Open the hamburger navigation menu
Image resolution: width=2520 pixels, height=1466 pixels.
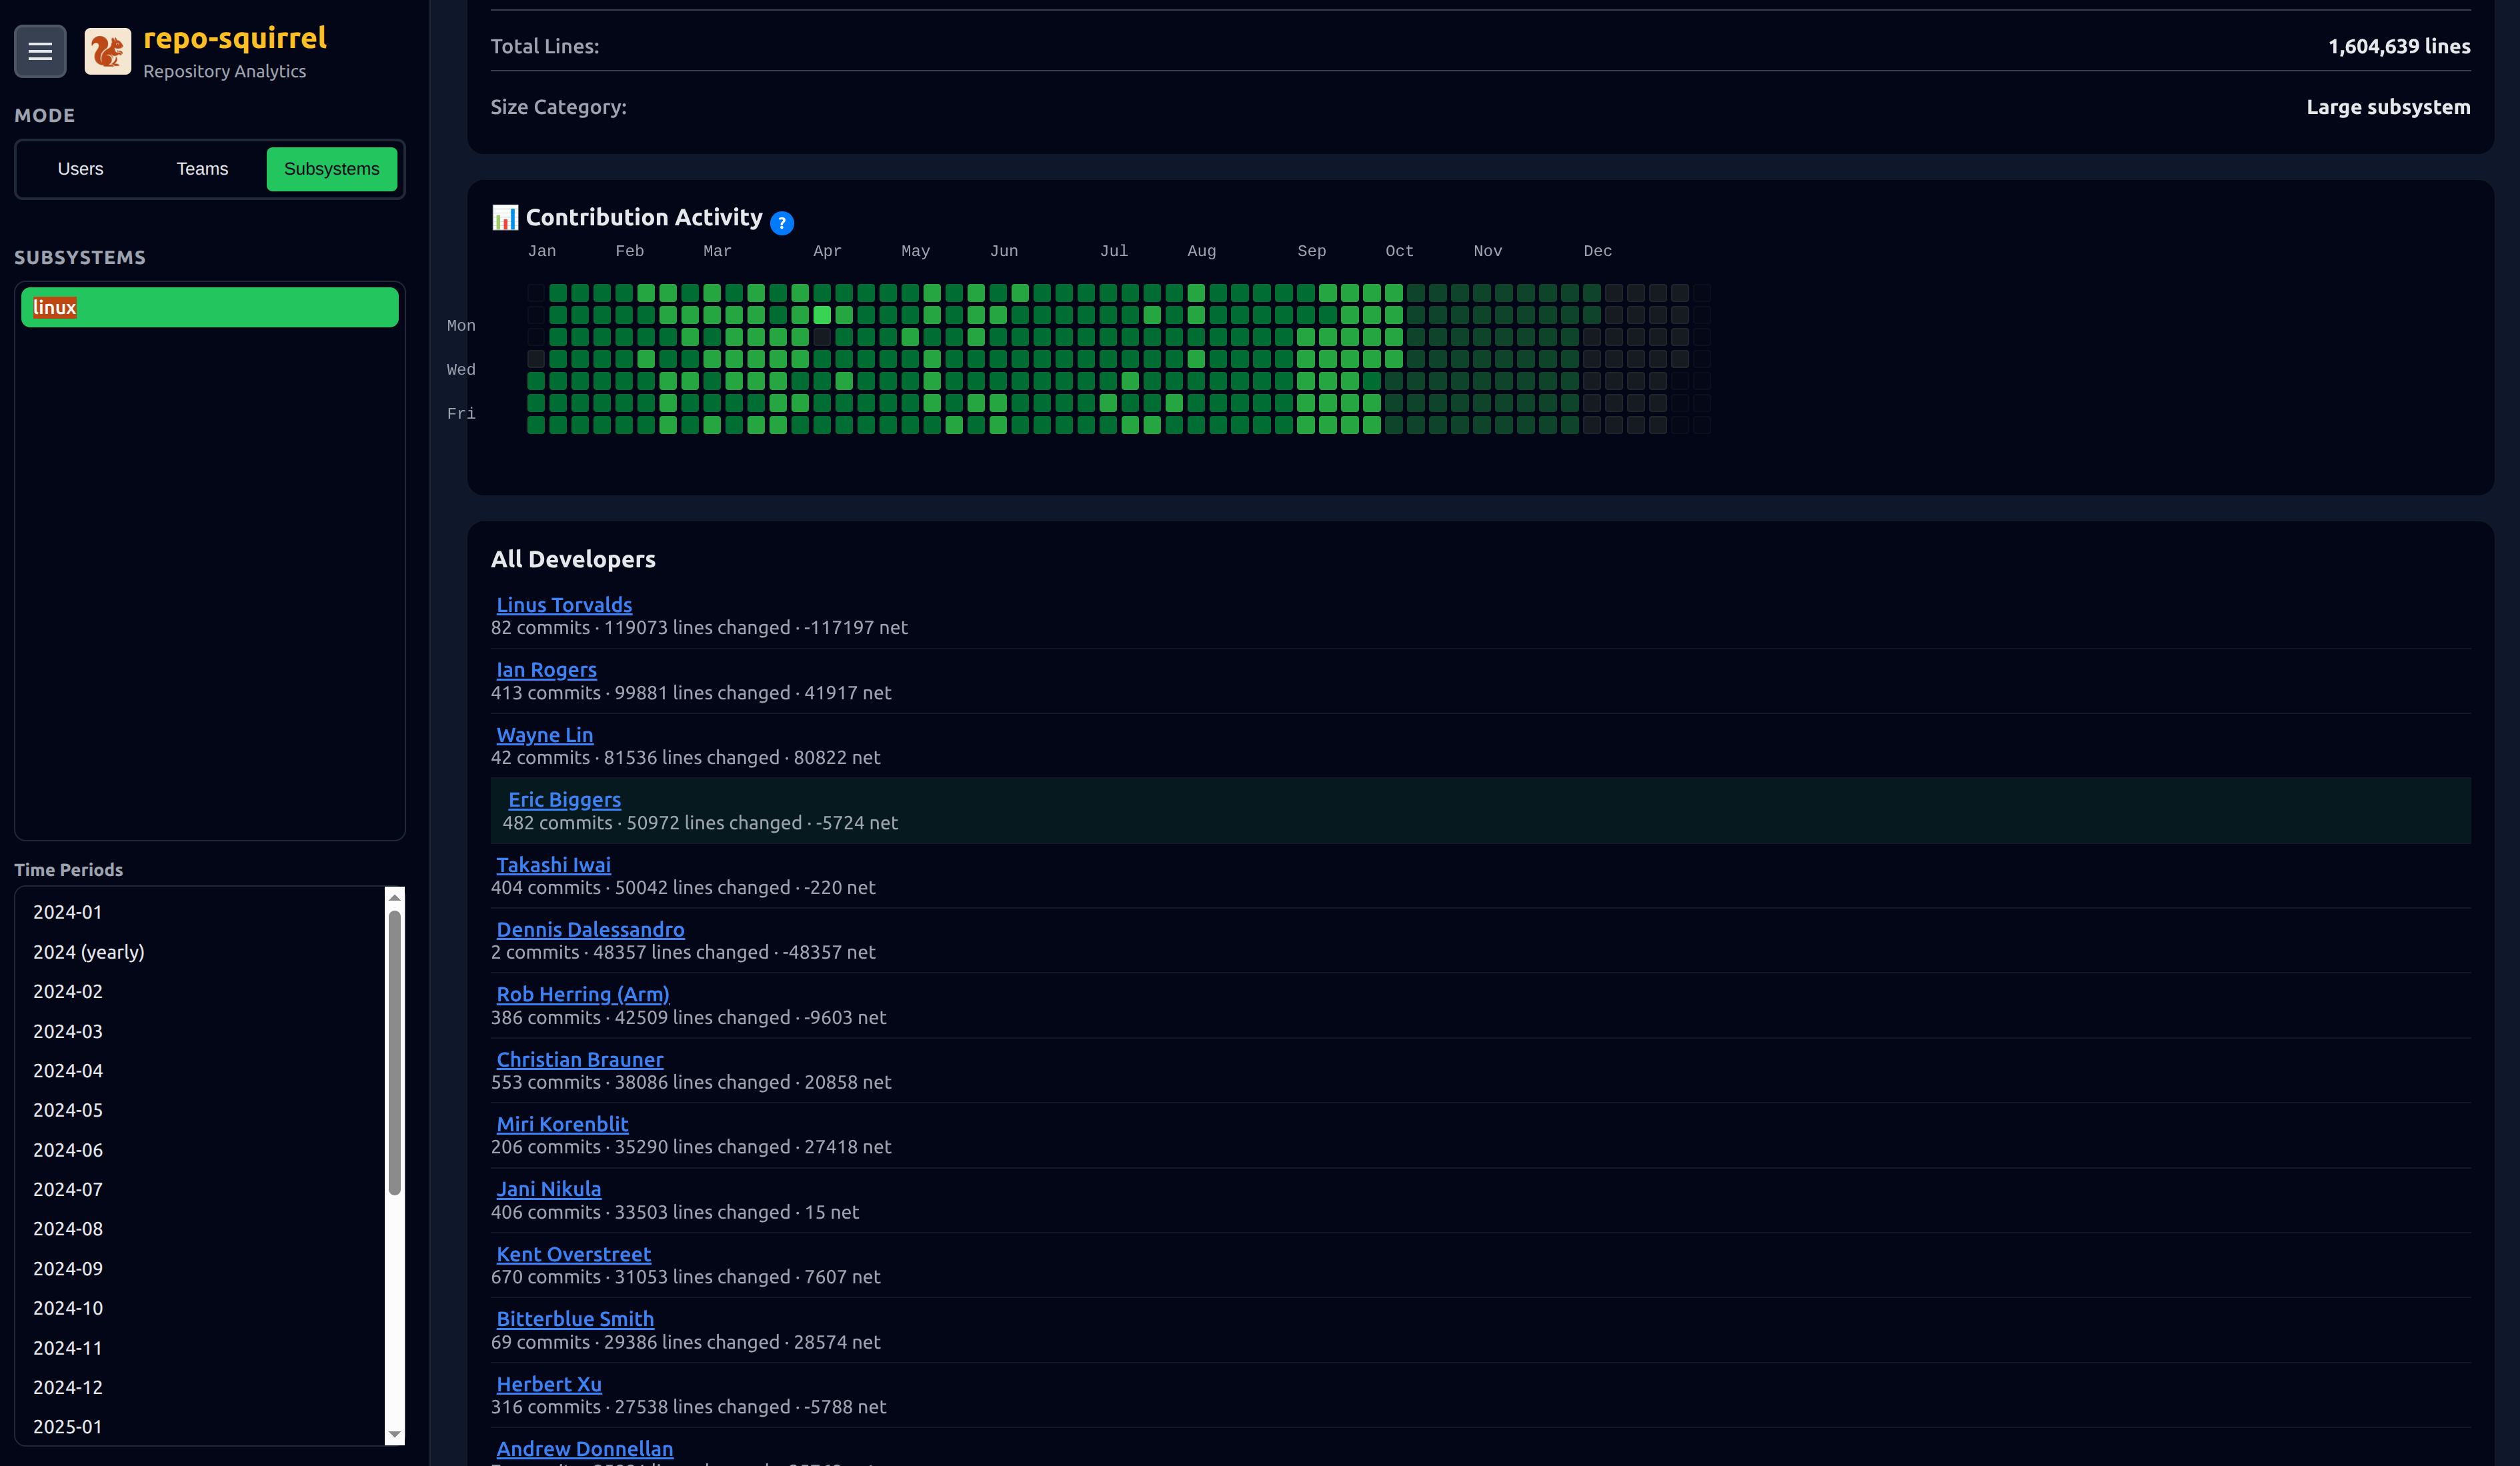tap(40, 50)
